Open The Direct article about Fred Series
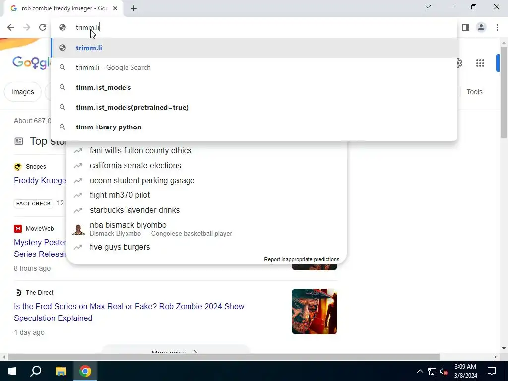Image resolution: width=508 pixels, height=381 pixels. click(129, 313)
